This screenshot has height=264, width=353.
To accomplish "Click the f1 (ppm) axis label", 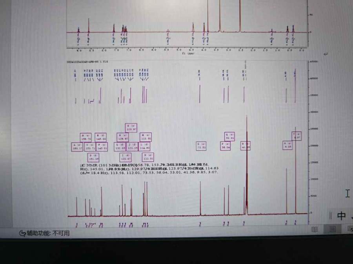I will (x=188, y=54).
